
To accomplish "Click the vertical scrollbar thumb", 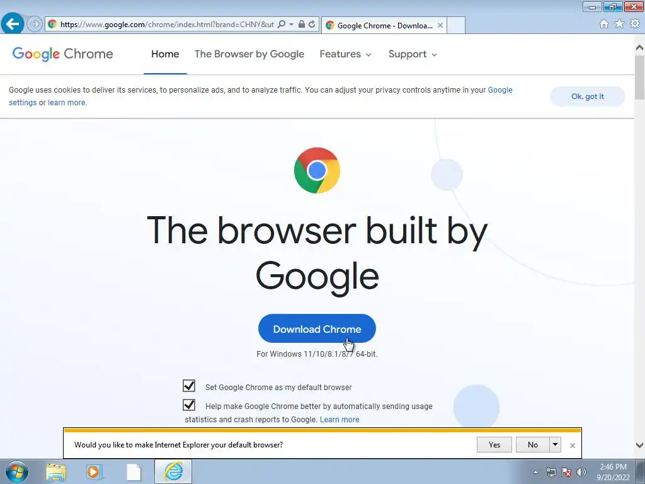I will point(639,78).
